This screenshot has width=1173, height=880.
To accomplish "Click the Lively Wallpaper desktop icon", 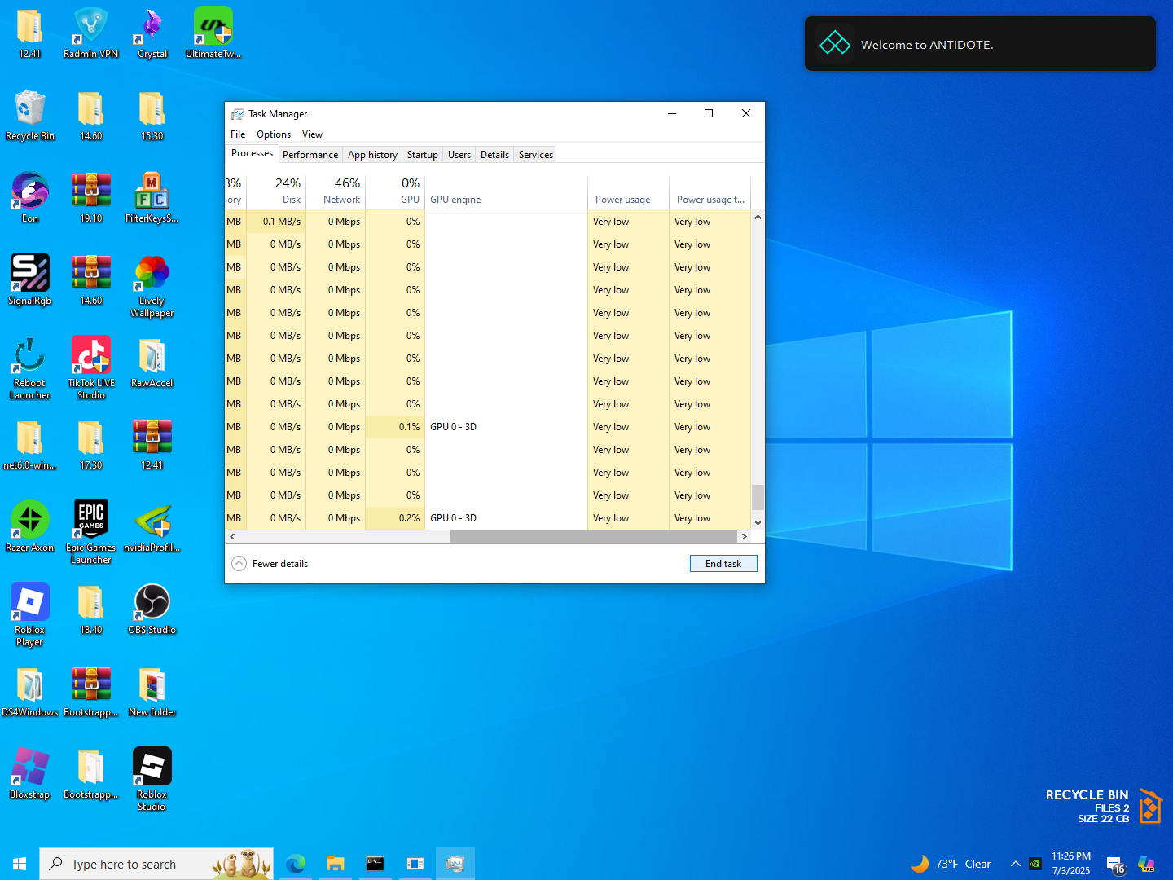I will pyautogui.click(x=152, y=274).
